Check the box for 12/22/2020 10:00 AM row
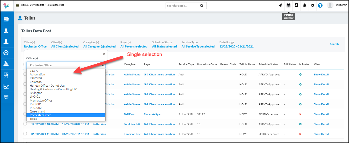The image size is (349, 143). [x=25, y=124]
